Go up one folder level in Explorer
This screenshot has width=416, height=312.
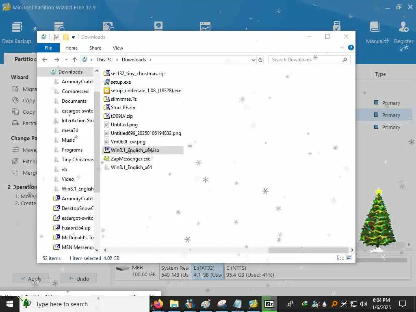click(75, 60)
